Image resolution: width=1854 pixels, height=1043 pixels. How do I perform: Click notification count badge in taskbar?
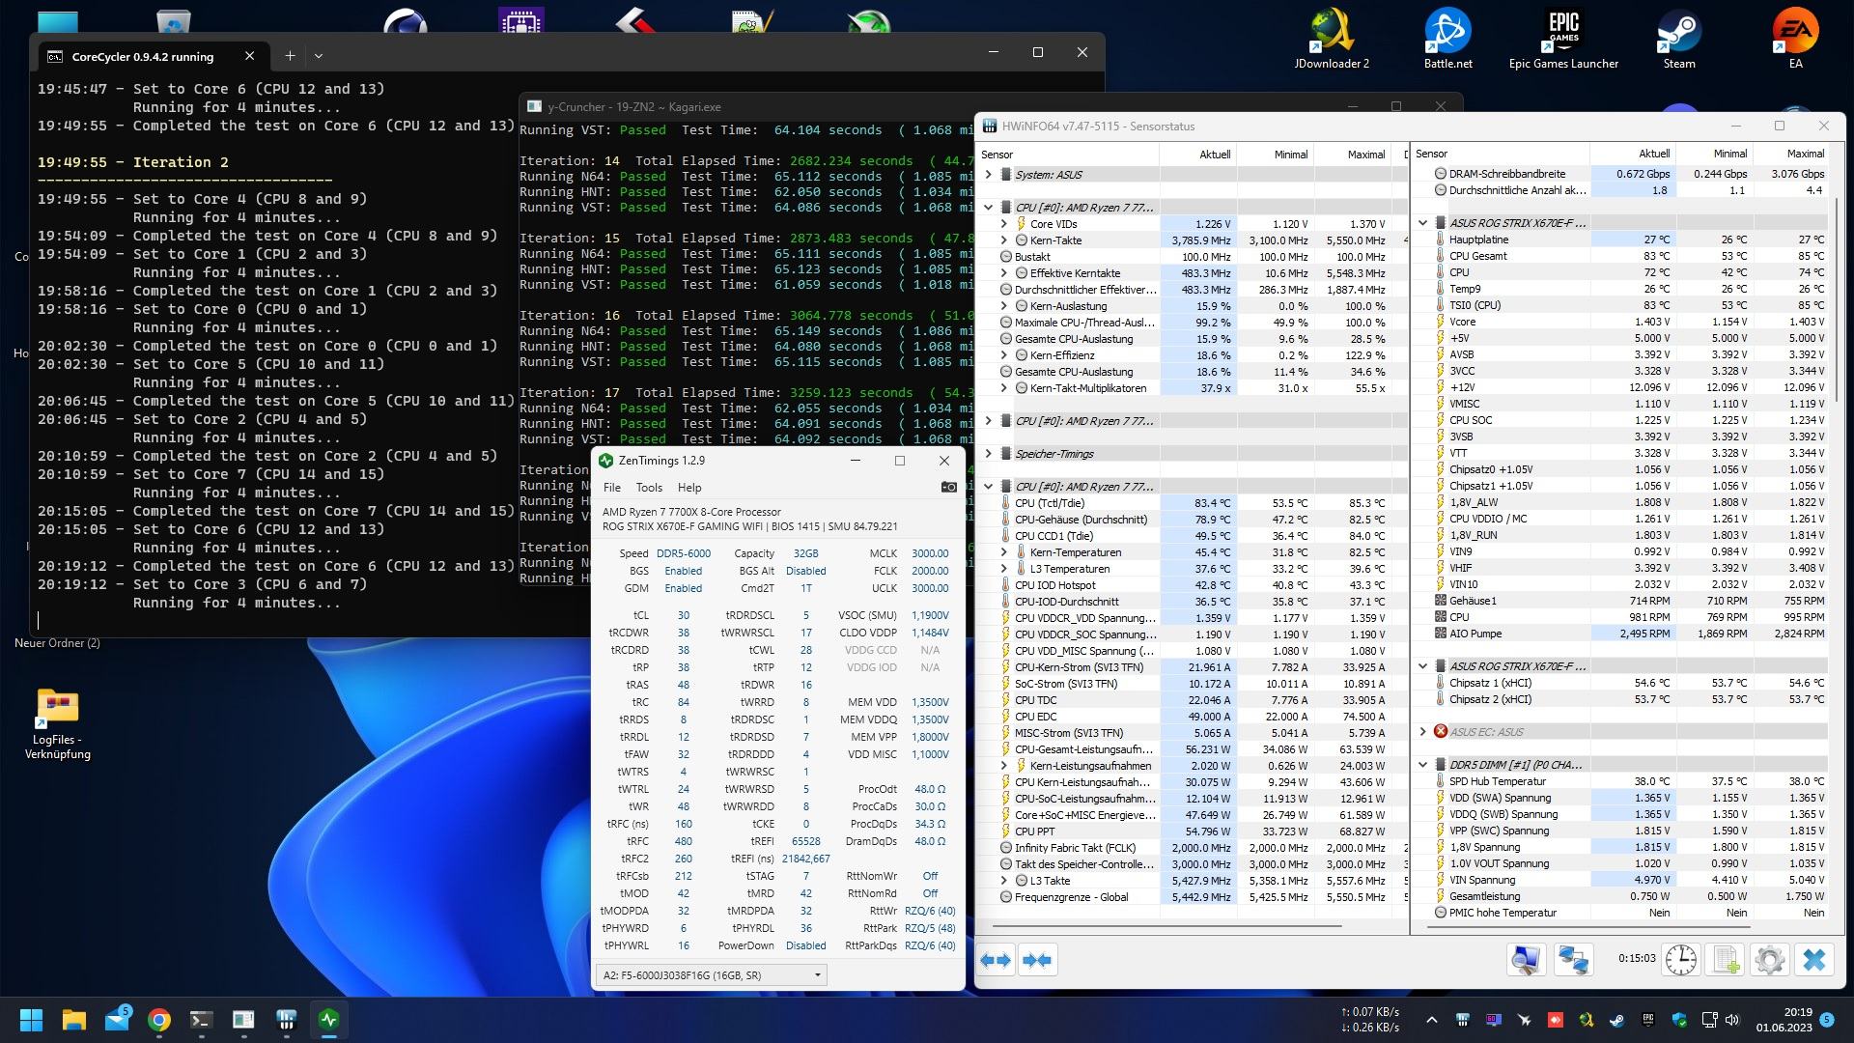[x=1826, y=1020]
